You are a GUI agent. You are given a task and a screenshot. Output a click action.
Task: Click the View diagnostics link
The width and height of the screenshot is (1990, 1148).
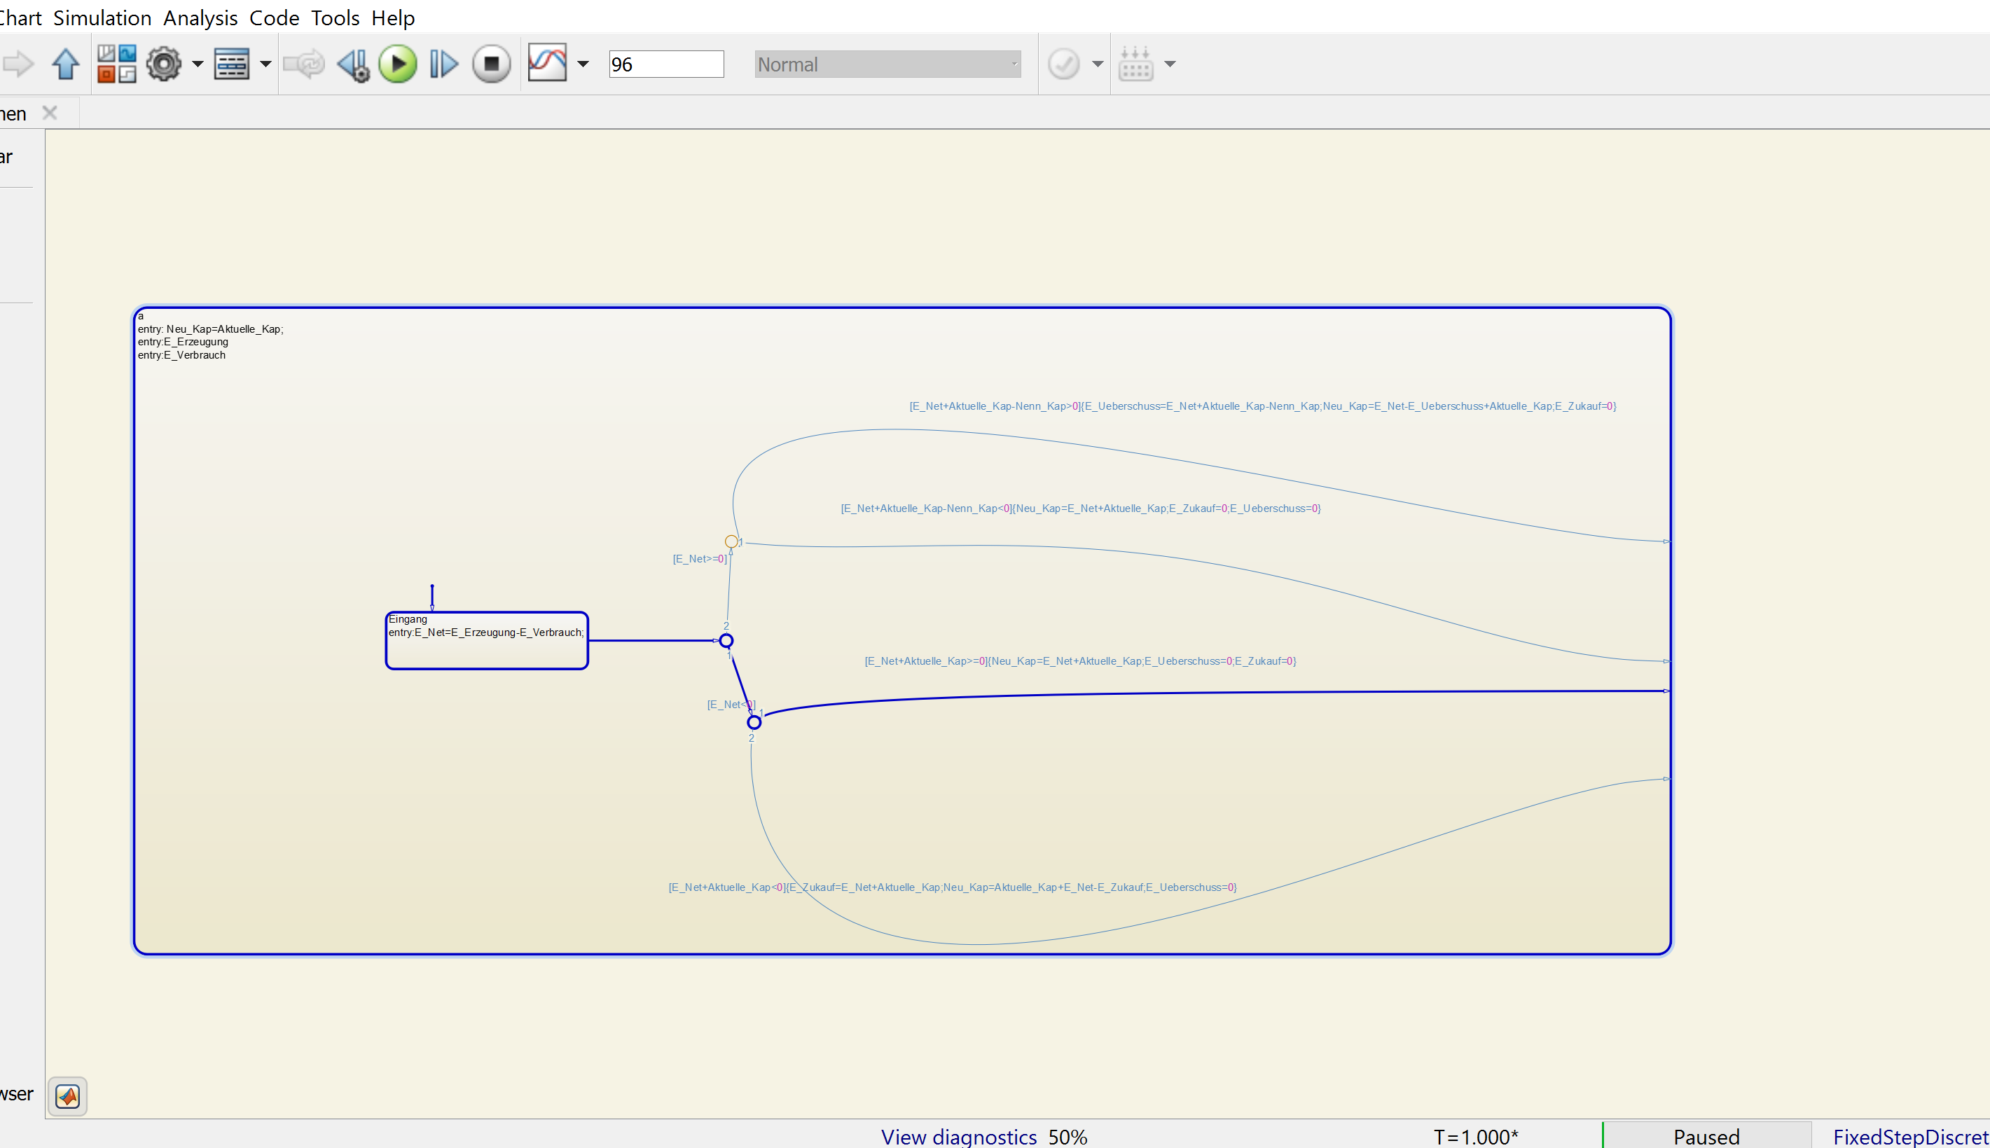pyautogui.click(x=958, y=1136)
